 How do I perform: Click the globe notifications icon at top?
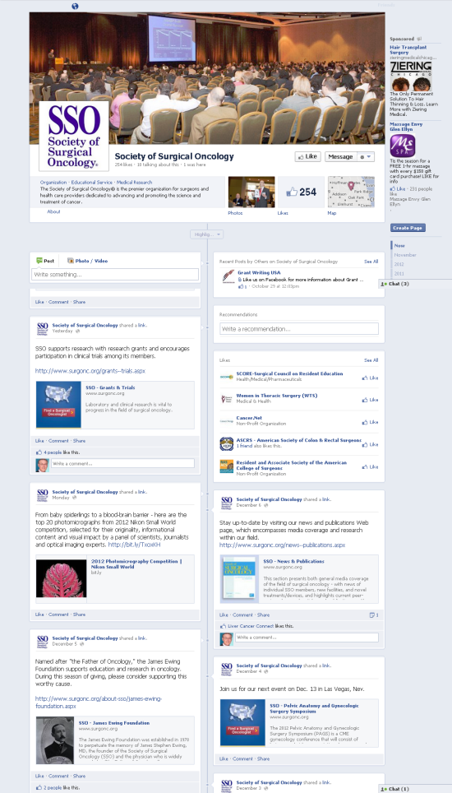(x=76, y=7)
